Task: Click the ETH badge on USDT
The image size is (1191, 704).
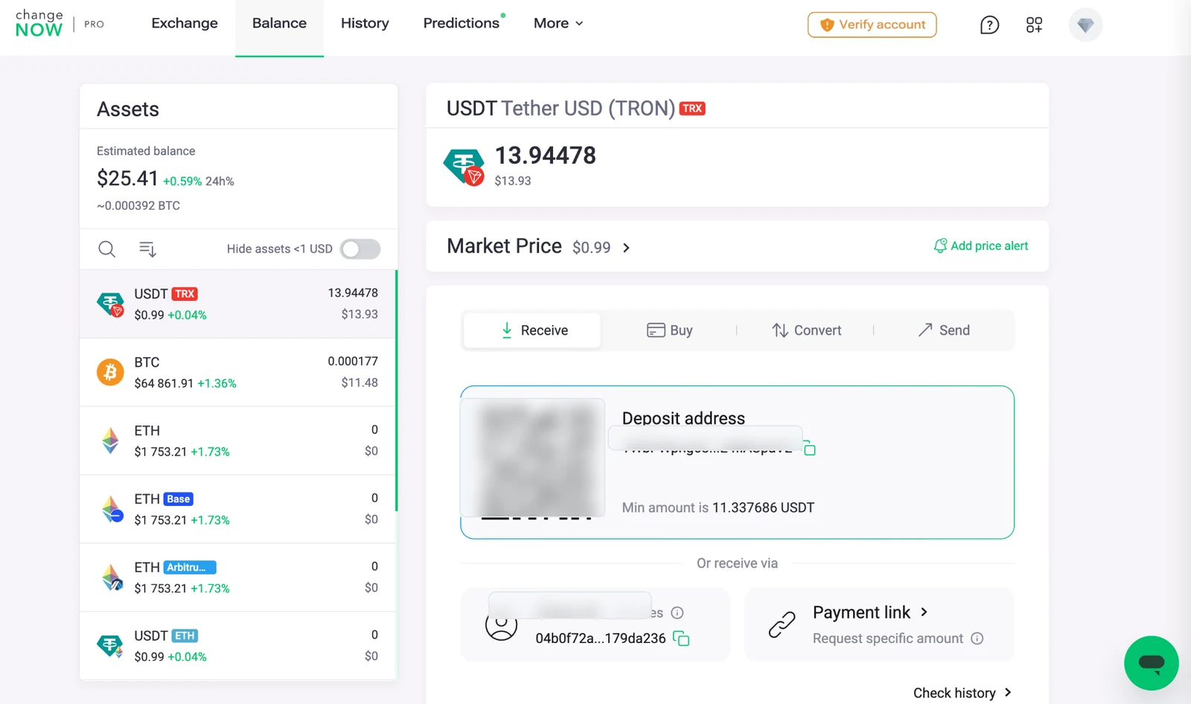Action: click(x=185, y=636)
